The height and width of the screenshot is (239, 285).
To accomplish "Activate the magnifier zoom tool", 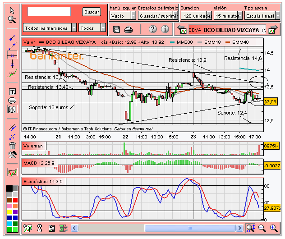I will 12,19.
